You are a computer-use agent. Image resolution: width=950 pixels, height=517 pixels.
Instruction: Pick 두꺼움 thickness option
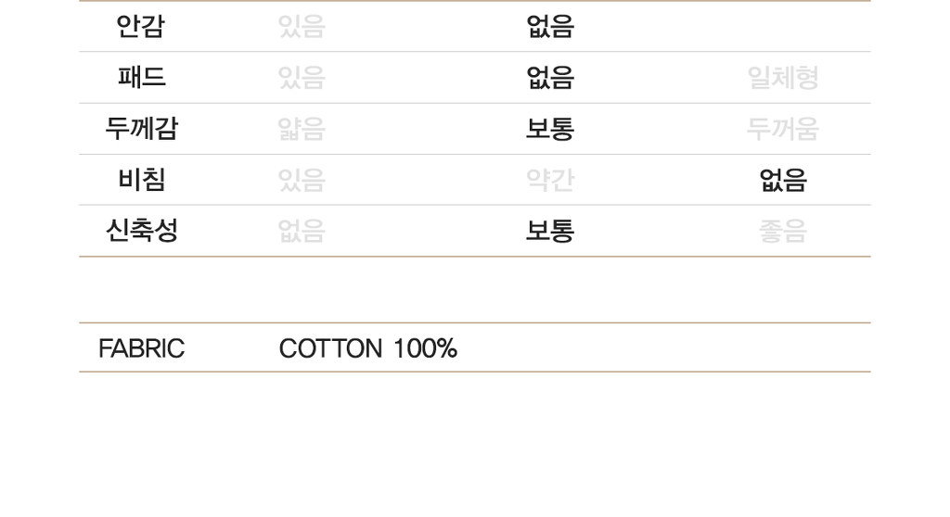[783, 129]
